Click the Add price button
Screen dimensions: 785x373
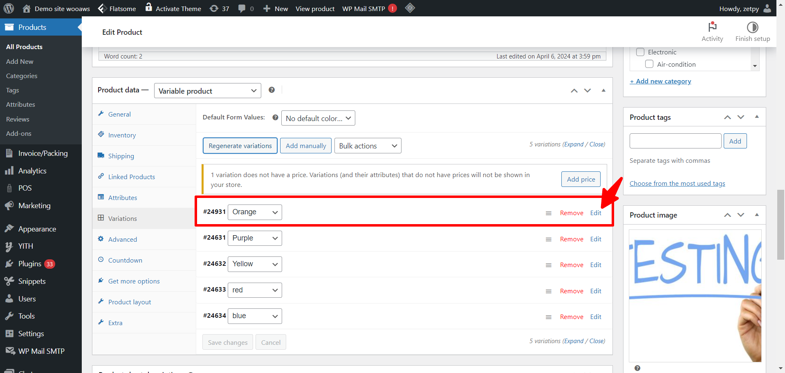(x=581, y=179)
